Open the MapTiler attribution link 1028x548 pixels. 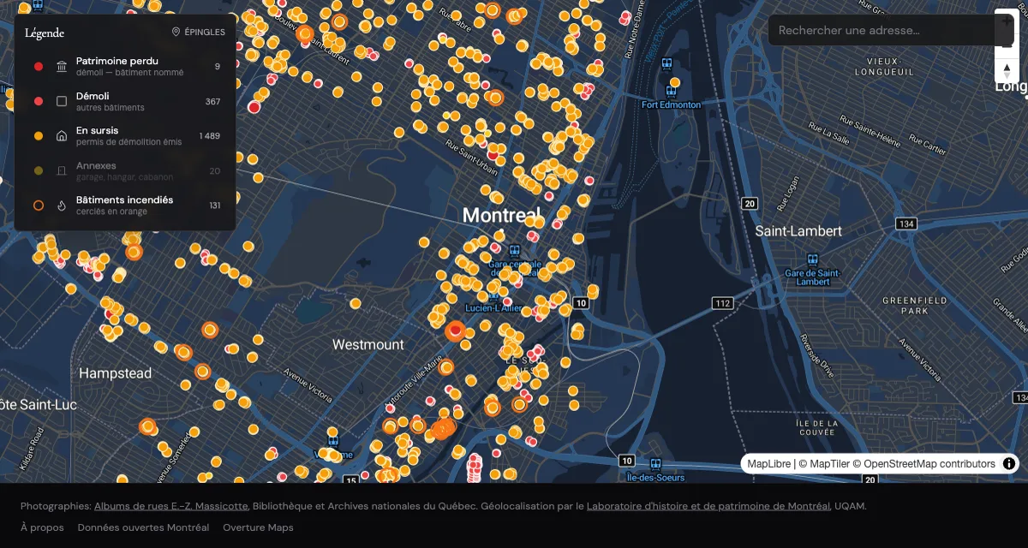(823, 464)
